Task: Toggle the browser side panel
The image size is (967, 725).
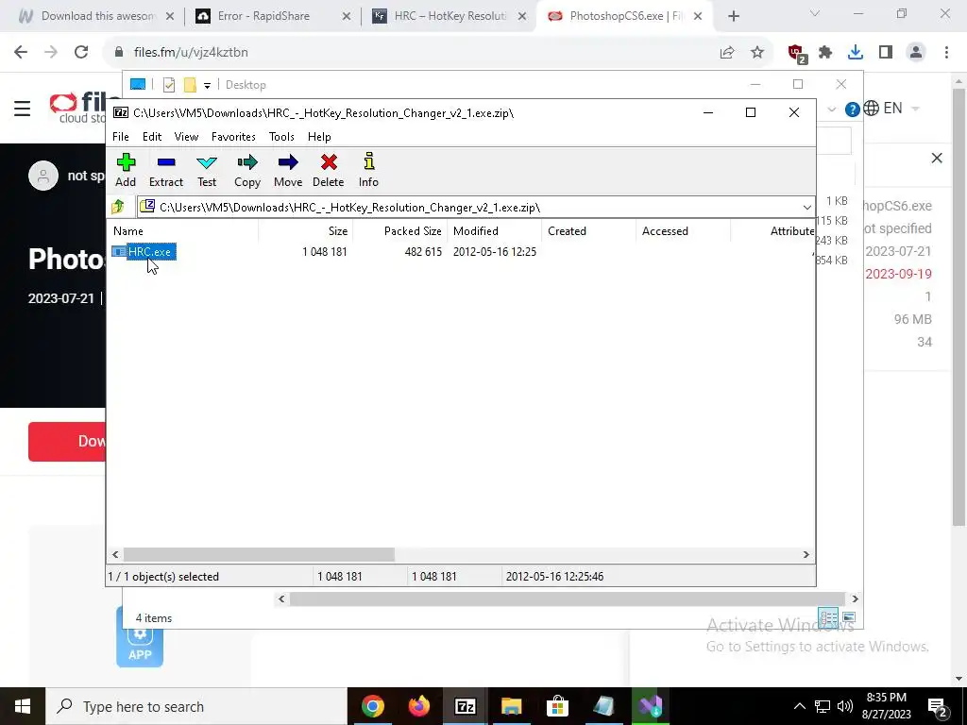Action: [x=886, y=53]
